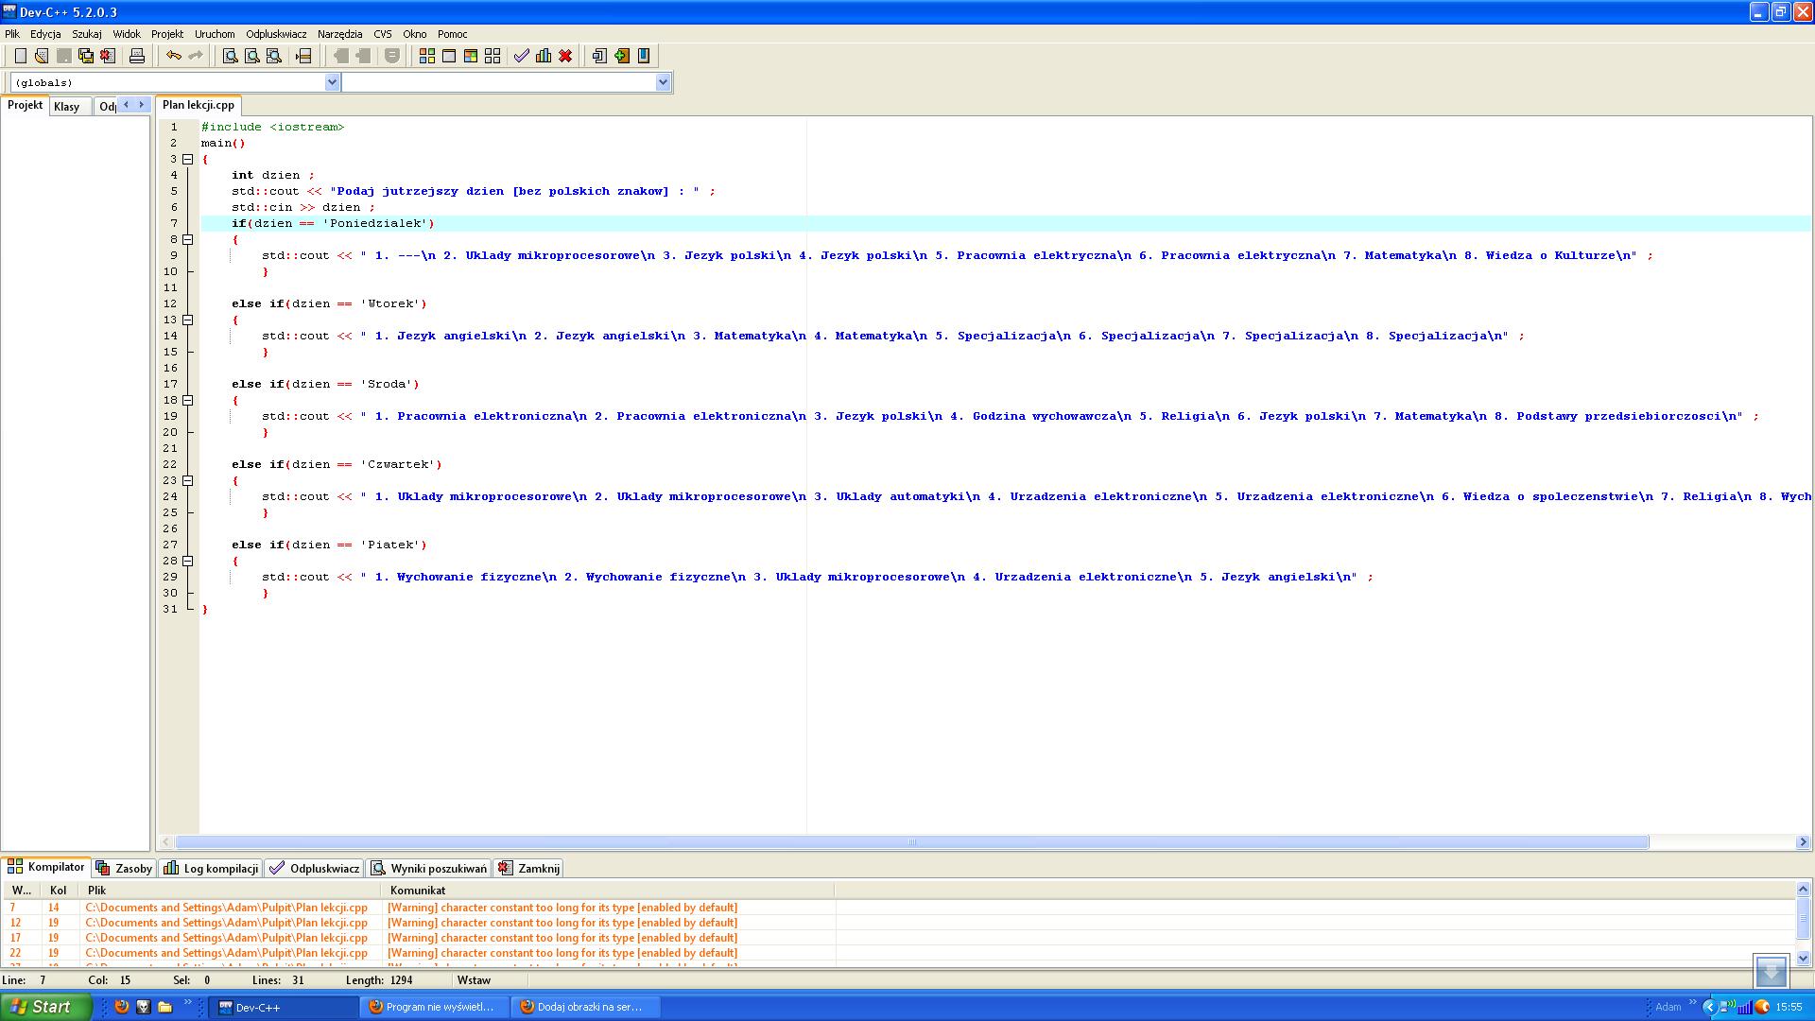
Task: Click the grayed-out Save file toolbar icon
Action: point(64,56)
